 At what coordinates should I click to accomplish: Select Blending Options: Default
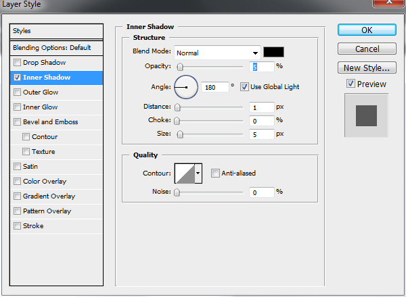56,48
